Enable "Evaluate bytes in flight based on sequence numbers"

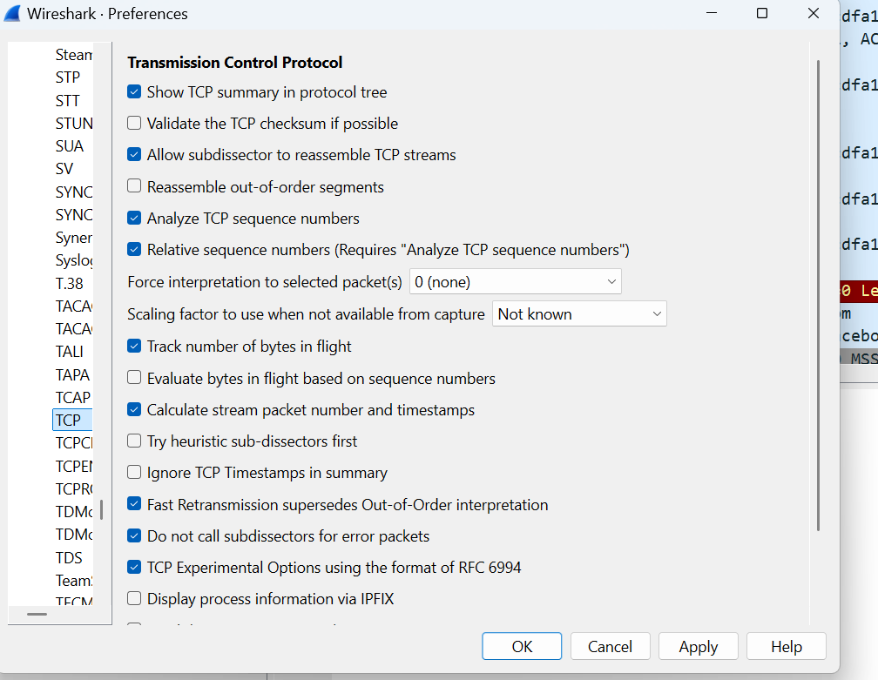tap(134, 377)
